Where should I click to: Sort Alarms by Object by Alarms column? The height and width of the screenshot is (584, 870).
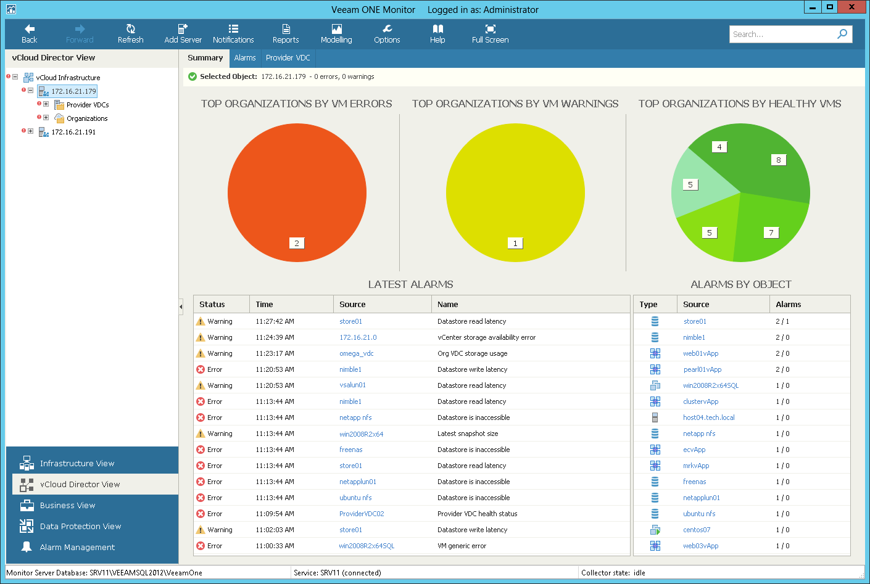[x=810, y=304]
